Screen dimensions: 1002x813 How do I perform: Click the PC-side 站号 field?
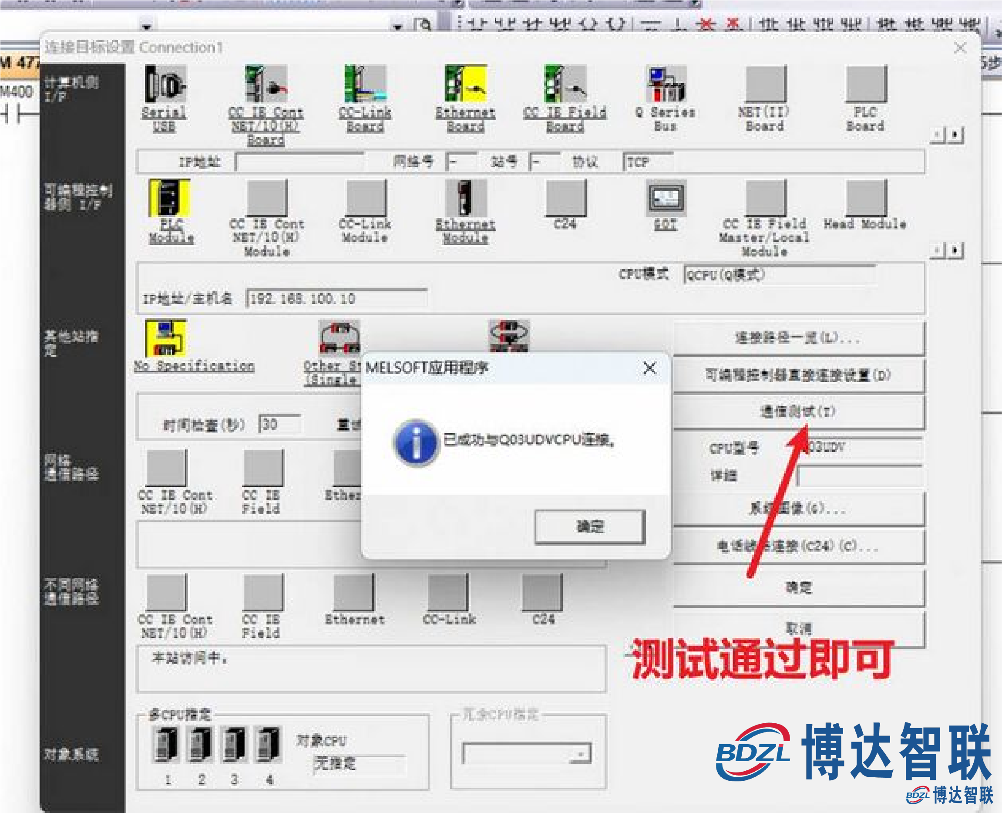pyautogui.click(x=544, y=162)
